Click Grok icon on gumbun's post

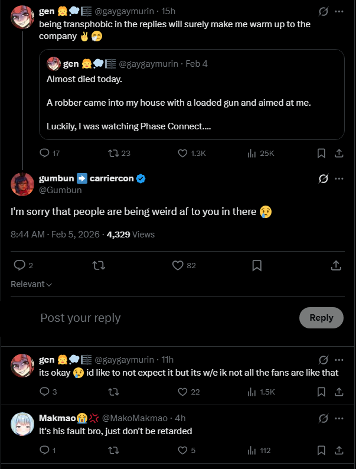(323, 178)
